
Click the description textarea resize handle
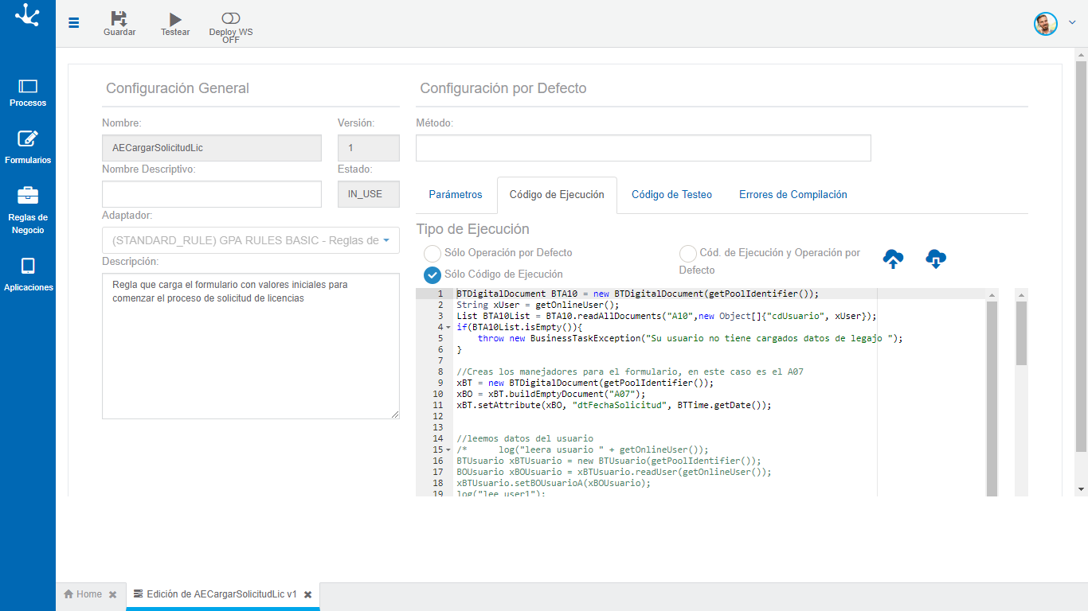(395, 414)
